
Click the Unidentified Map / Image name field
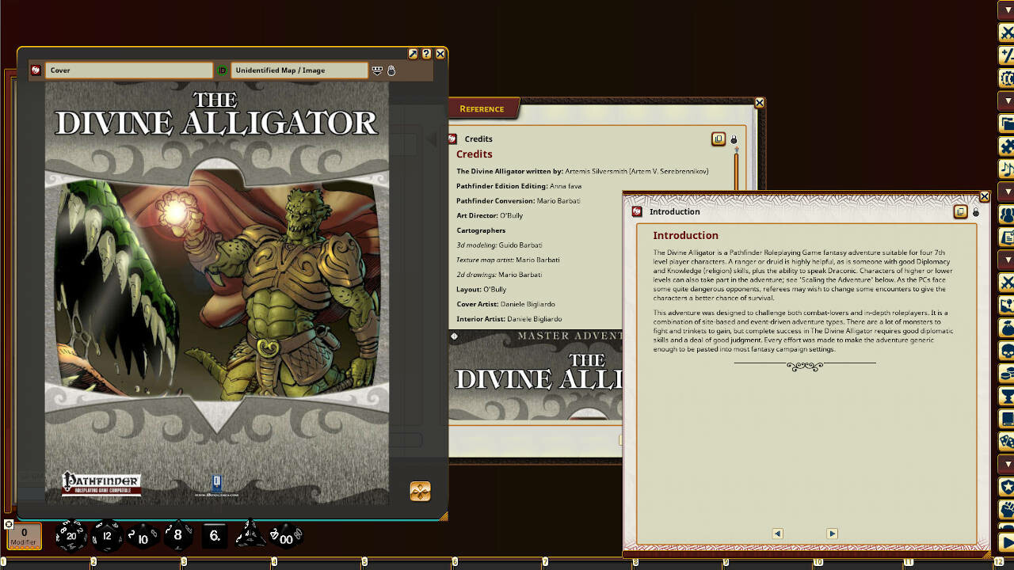coord(299,70)
